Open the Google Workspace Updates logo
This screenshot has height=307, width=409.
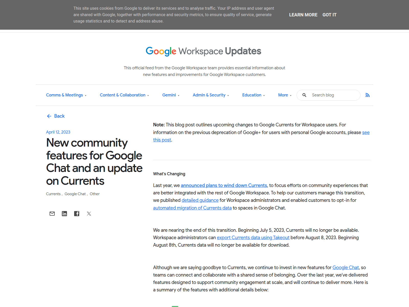click(203, 51)
